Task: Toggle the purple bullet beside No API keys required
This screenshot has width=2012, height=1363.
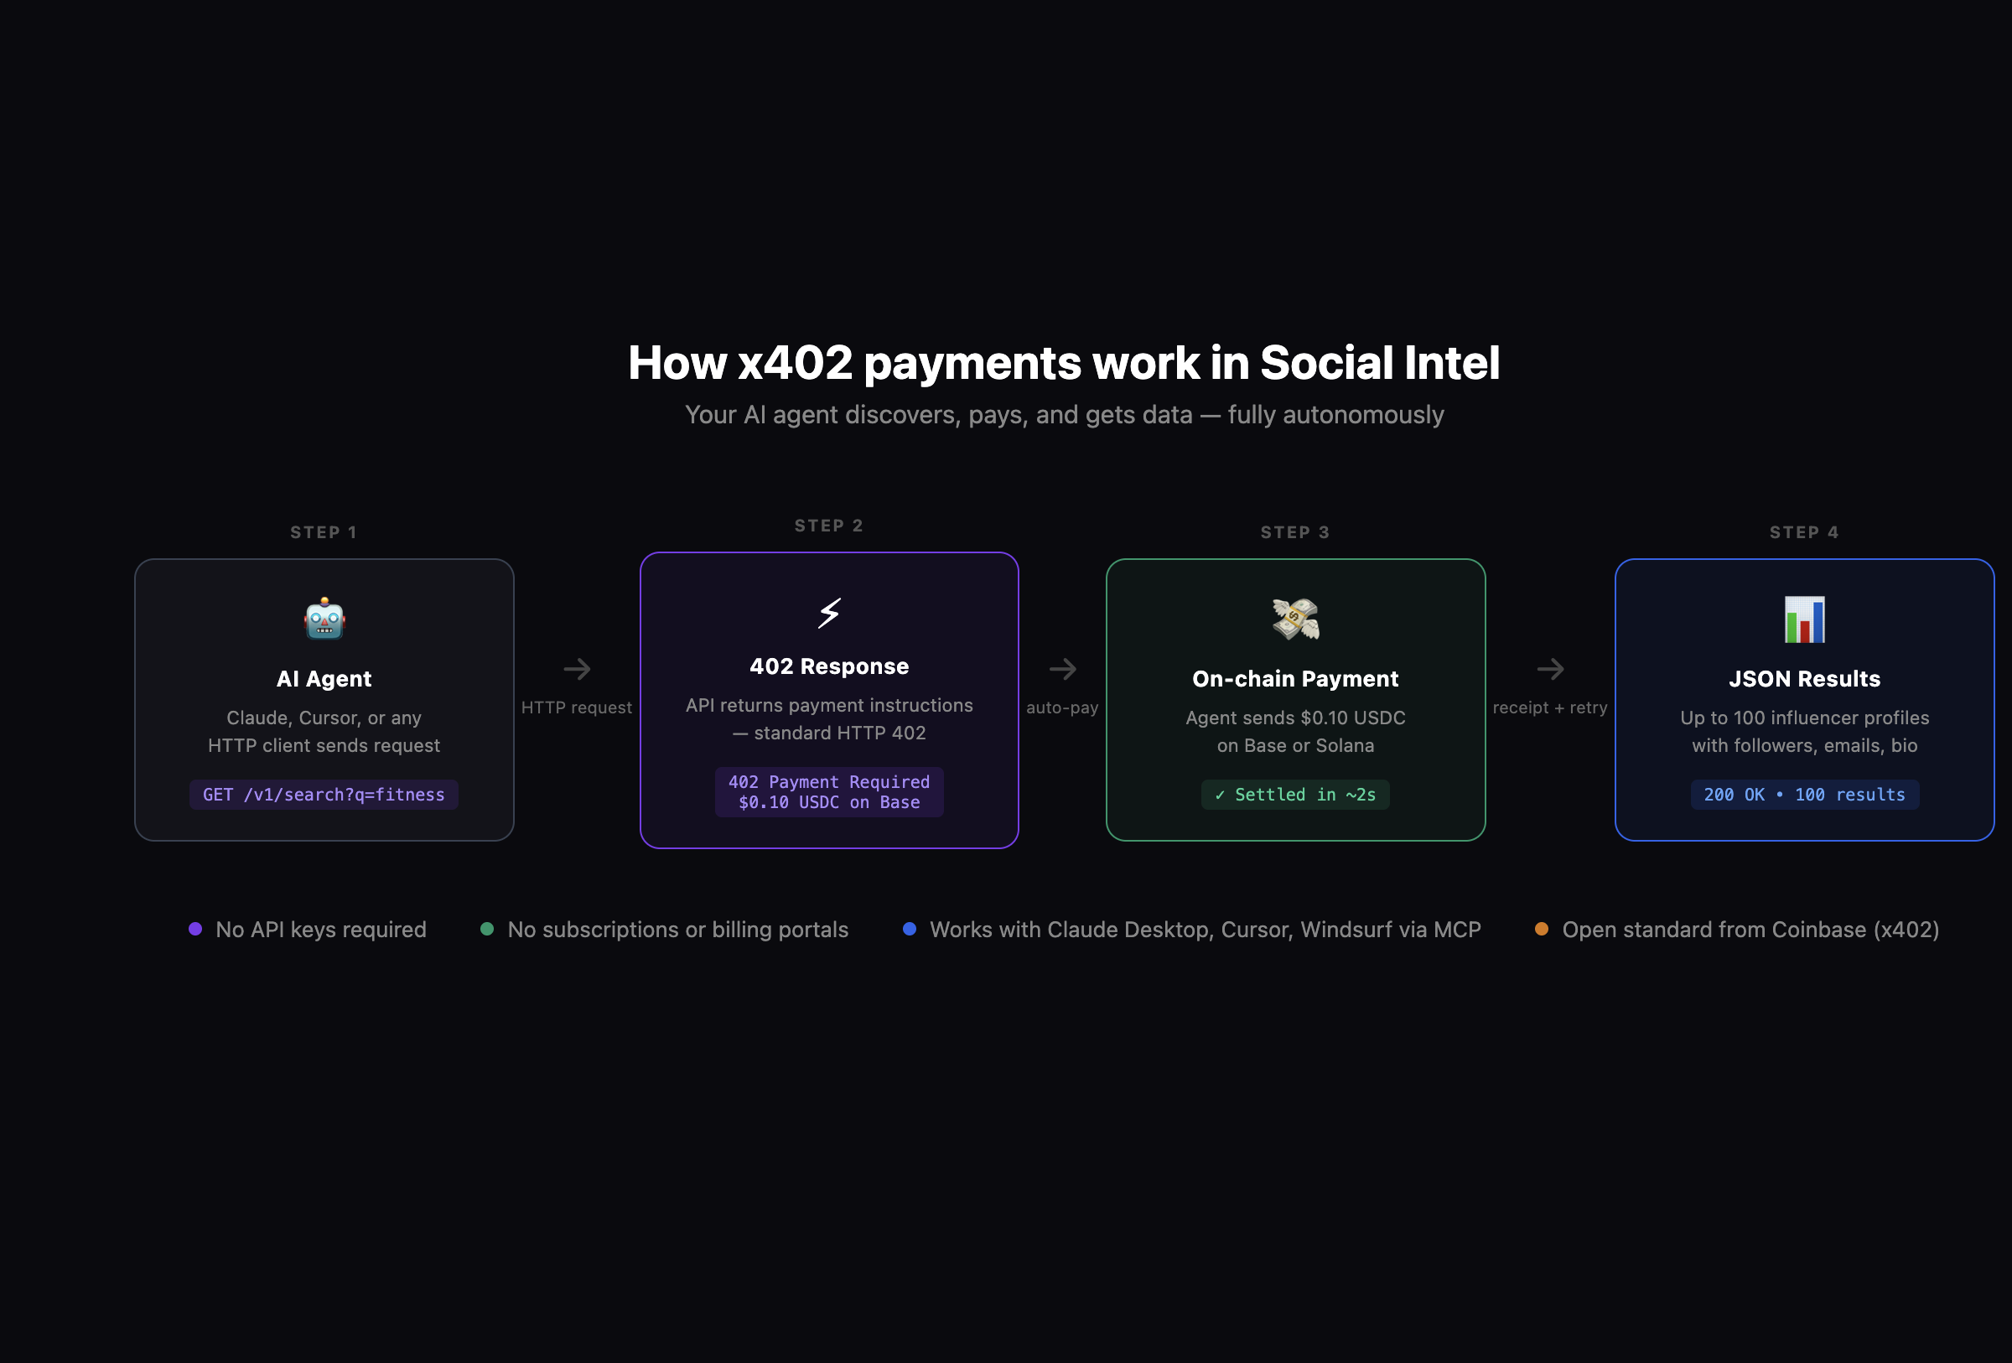Action: tap(195, 929)
